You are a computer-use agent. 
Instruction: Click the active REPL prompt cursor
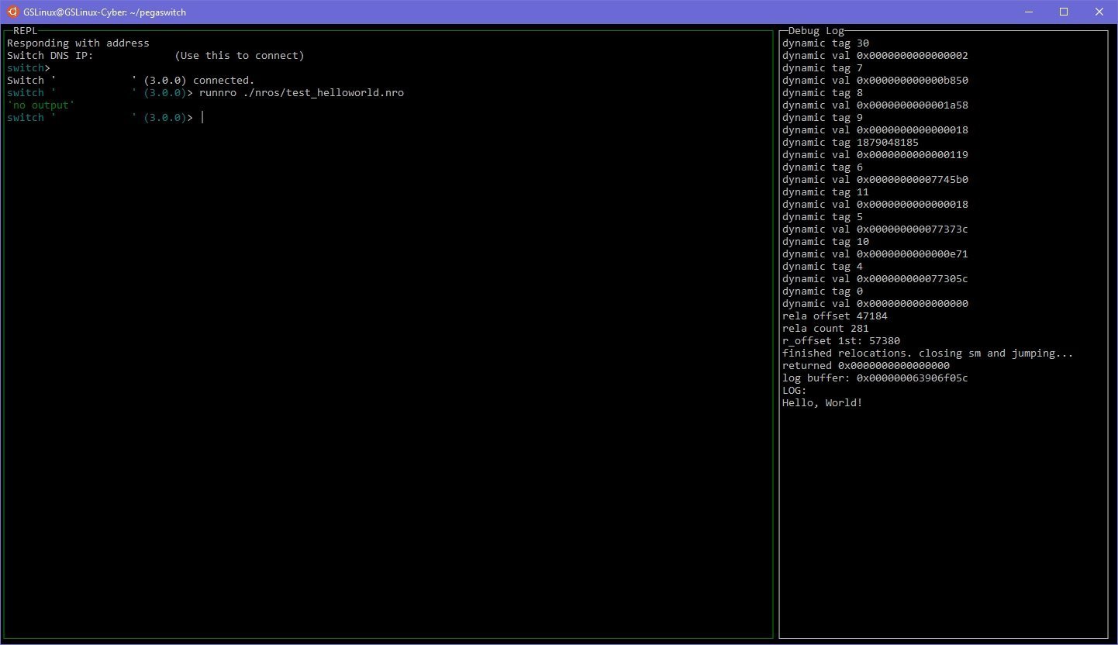(202, 118)
